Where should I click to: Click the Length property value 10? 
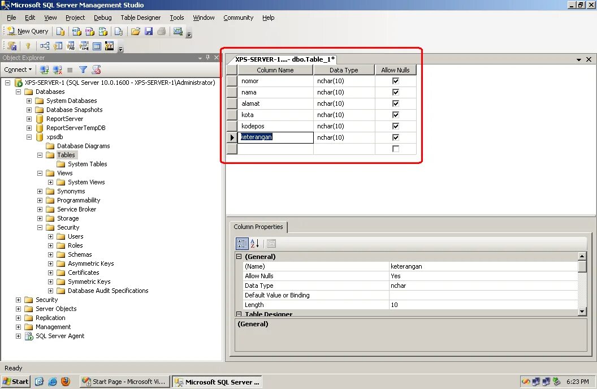(483, 305)
